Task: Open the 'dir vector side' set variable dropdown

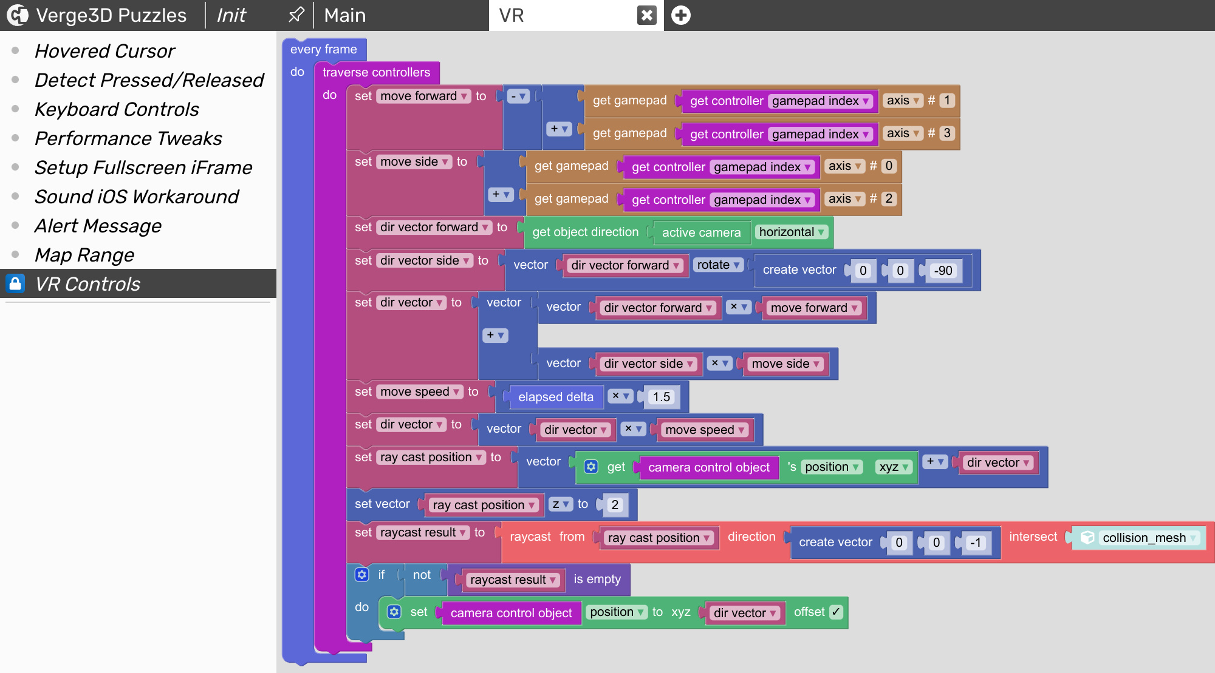Action: (425, 260)
